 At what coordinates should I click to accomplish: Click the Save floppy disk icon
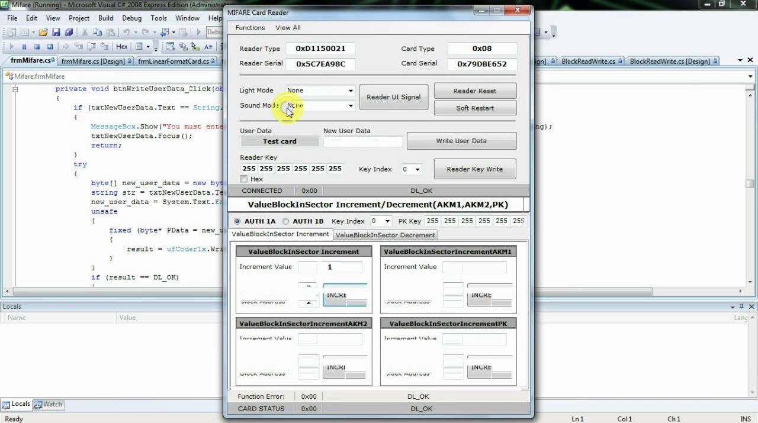(x=56, y=33)
